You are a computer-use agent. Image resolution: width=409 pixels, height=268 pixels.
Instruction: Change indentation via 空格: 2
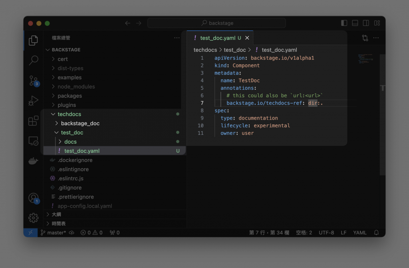[x=304, y=233]
